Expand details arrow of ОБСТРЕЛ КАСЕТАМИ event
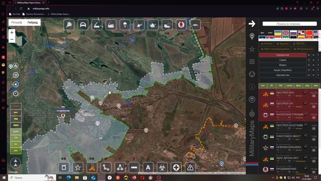The image size is (321, 181). pos(305,125)
